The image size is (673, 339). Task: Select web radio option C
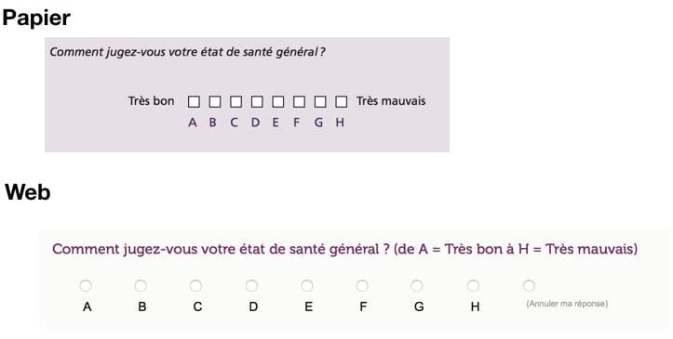195,285
